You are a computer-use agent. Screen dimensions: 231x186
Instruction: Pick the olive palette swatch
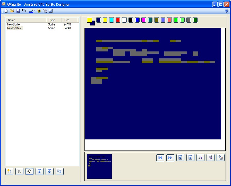tap(157, 20)
